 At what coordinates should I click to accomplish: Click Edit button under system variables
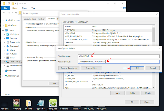(133, 93)
